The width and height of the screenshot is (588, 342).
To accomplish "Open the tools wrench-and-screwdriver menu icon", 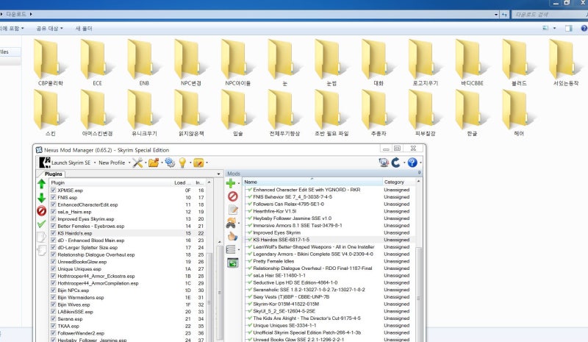I will [137, 163].
